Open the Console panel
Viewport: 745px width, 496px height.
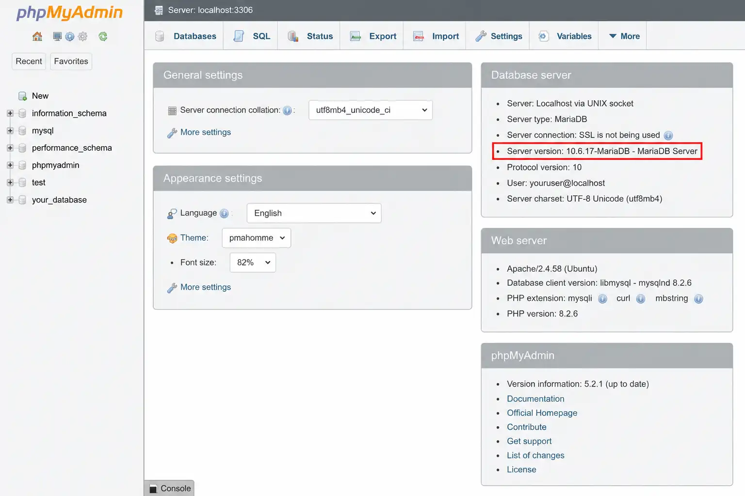169,488
